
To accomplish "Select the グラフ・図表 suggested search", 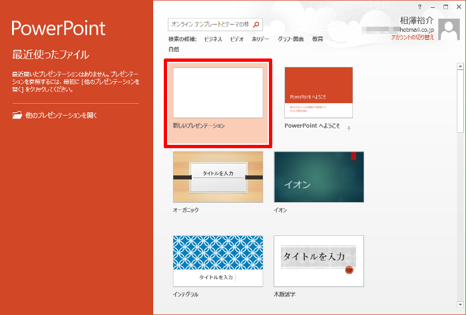I will pyautogui.click(x=291, y=39).
